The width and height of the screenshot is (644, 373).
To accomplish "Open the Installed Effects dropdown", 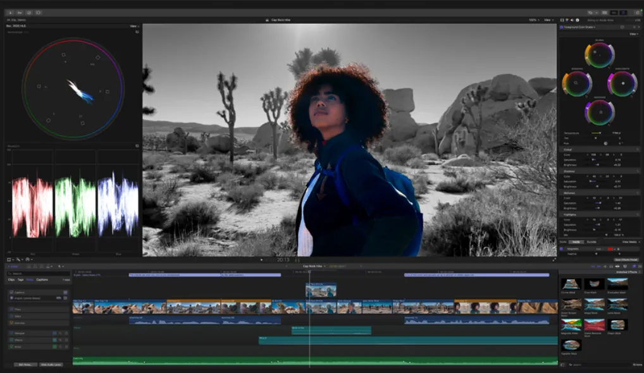I will 629,272.
